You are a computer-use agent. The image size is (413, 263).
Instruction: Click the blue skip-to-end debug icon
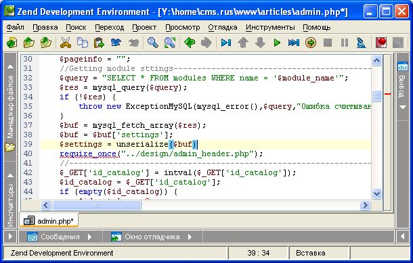pos(294,43)
